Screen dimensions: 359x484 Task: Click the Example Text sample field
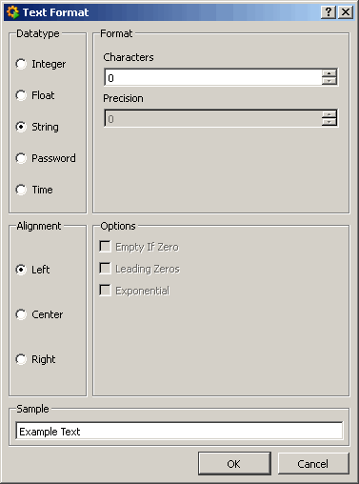pyautogui.click(x=179, y=432)
